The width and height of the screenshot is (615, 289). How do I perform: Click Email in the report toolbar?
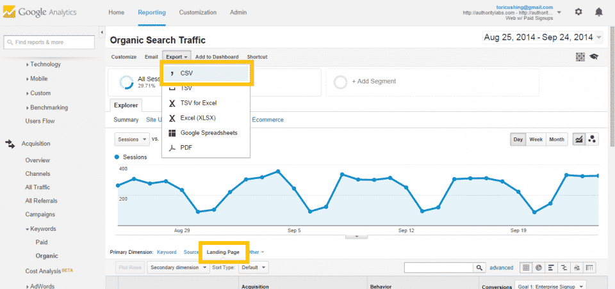click(151, 57)
